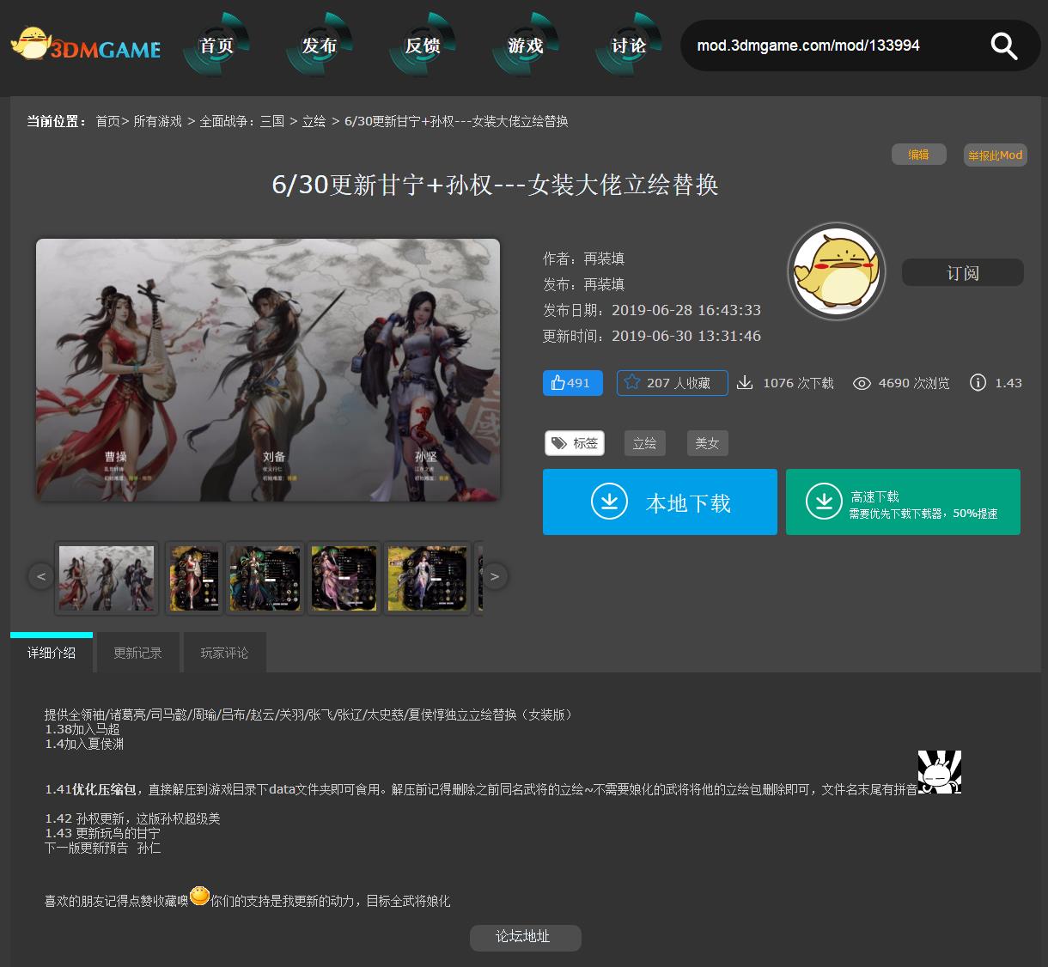Click the rabbit emoticon in description
The height and width of the screenshot is (967, 1048).
(940, 772)
